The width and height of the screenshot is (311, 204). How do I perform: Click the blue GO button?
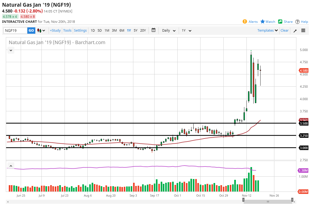click(x=31, y=31)
